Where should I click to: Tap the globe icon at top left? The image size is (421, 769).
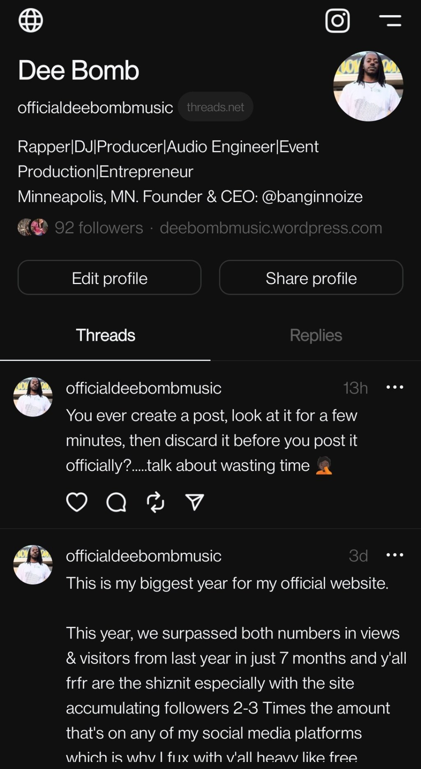point(31,20)
